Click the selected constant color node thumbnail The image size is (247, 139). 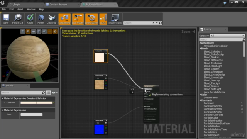(x=100, y=57)
